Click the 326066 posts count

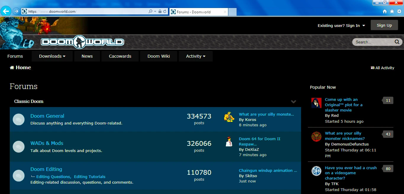[x=199, y=143]
